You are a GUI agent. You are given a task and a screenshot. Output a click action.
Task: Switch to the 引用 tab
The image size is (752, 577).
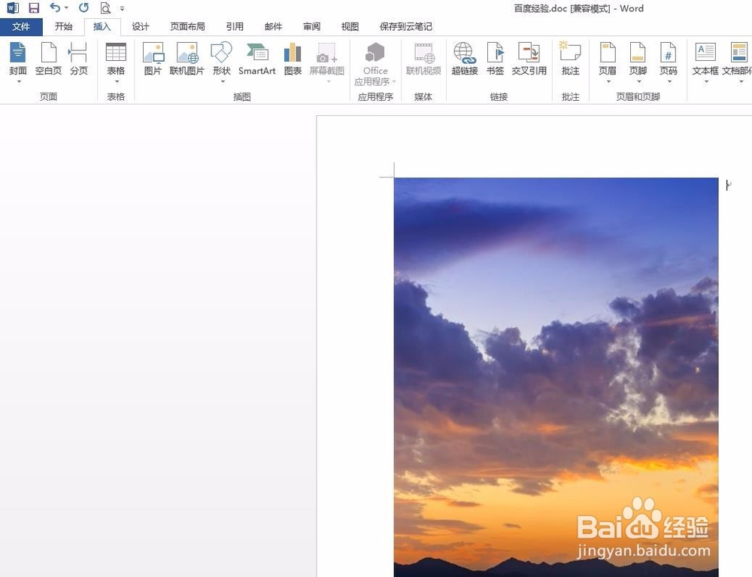point(235,27)
